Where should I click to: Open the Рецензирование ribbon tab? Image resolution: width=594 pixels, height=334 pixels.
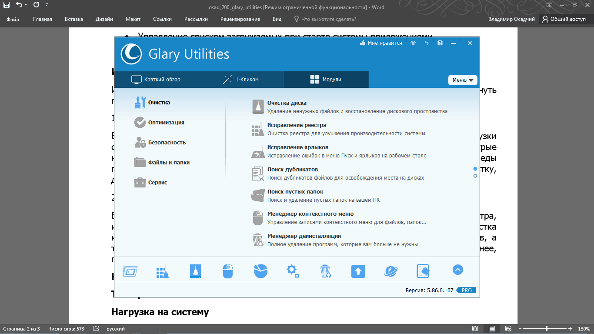click(x=240, y=19)
